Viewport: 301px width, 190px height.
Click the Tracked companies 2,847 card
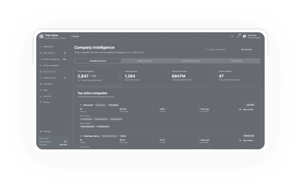point(97,76)
